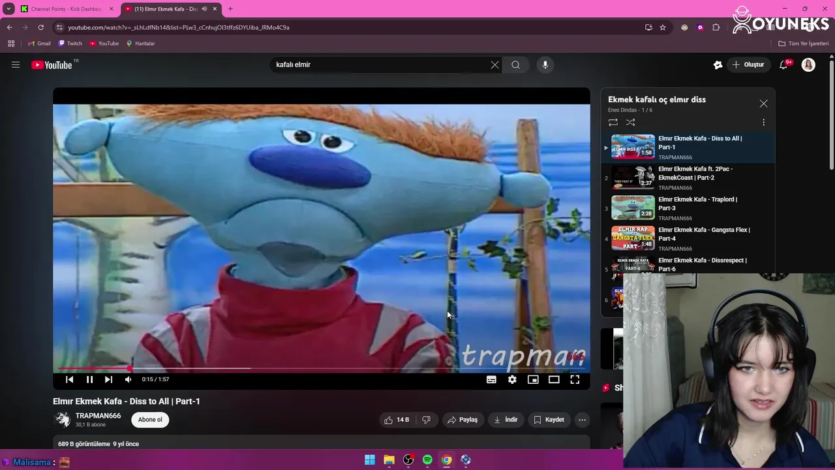
Task: Mute the video volume
Action: [x=128, y=379]
